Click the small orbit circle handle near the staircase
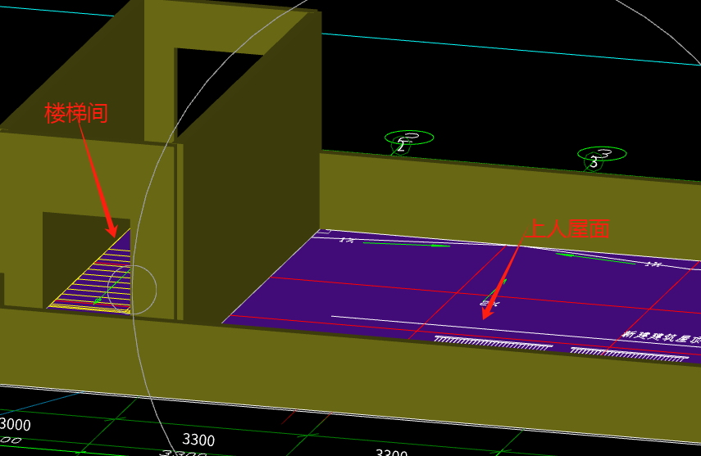The height and width of the screenshot is (456, 701). 132,290
